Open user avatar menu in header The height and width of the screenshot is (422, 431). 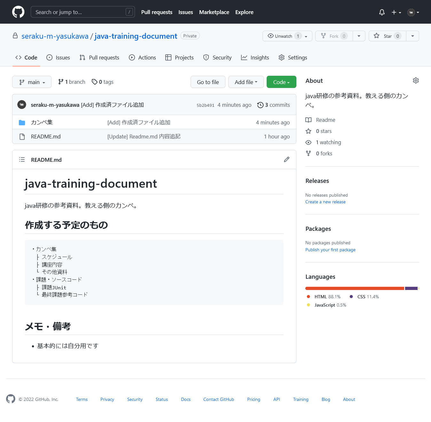(413, 12)
